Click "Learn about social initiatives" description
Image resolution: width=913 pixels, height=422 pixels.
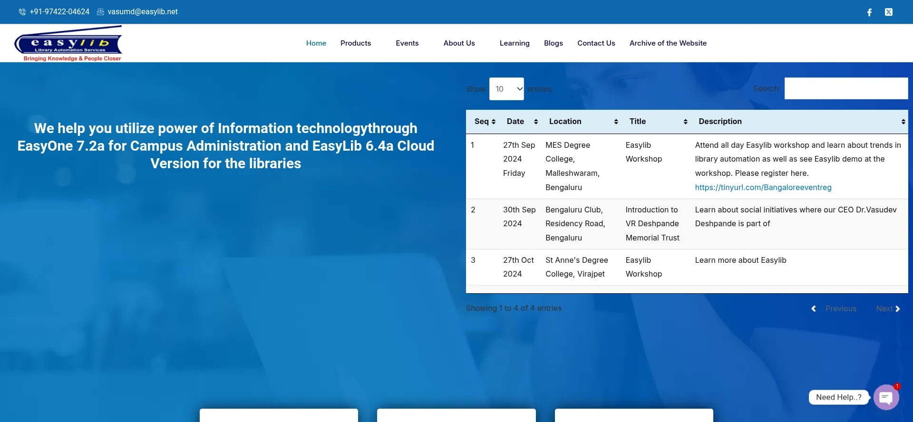[x=796, y=217]
